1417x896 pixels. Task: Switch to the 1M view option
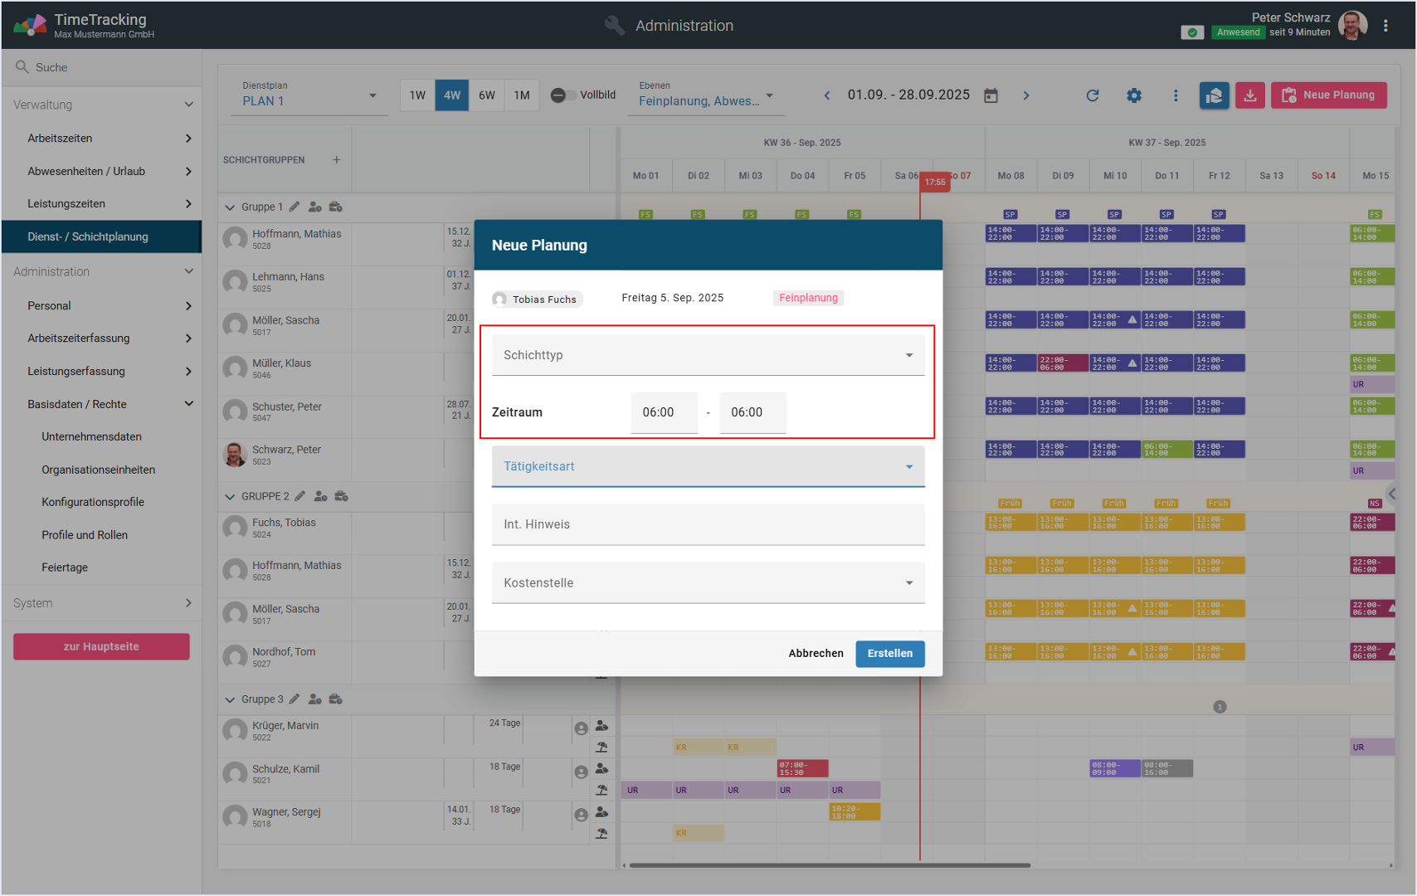[521, 95]
